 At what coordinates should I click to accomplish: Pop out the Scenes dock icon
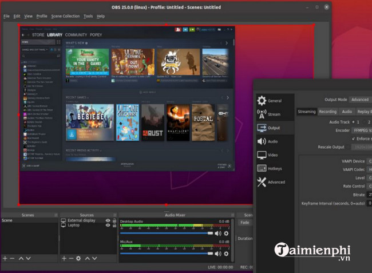coord(56,215)
